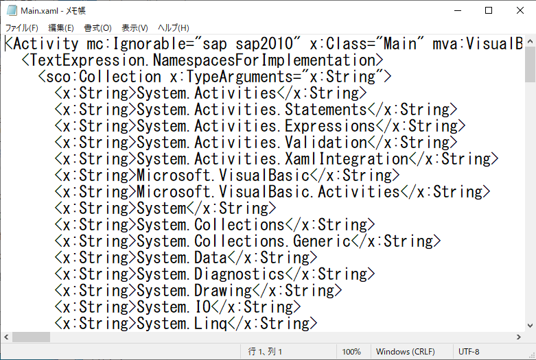This screenshot has width=536, height=360.
Task: Open the 書式(O) menu
Action: [97, 28]
